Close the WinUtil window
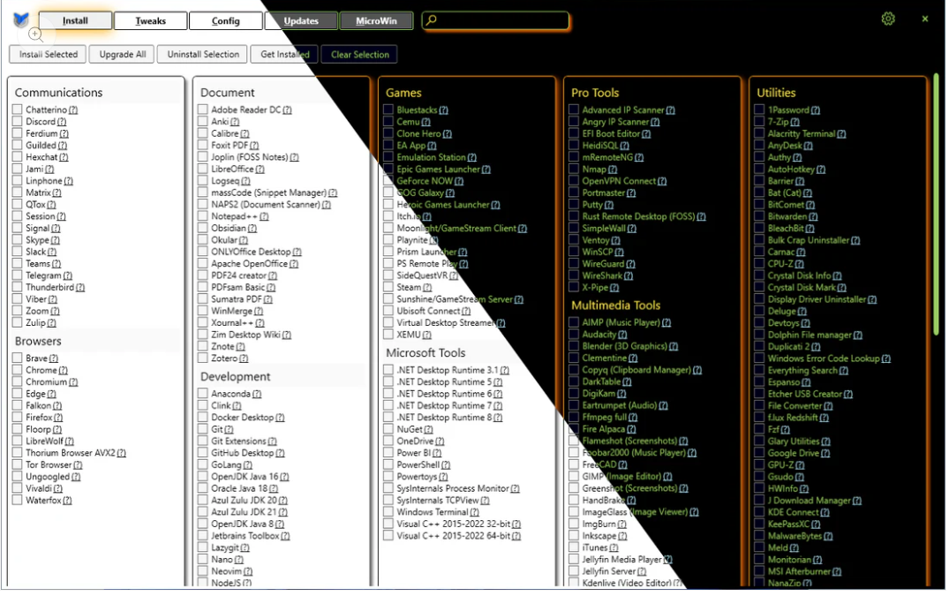949x596 pixels. click(925, 19)
